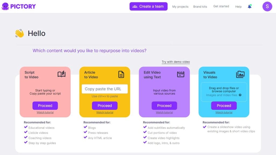Image resolution: width=276 pixels, height=155 pixels.
Task: Open the S user profile avatar
Action: pyautogui.click(x=267, y=6)
